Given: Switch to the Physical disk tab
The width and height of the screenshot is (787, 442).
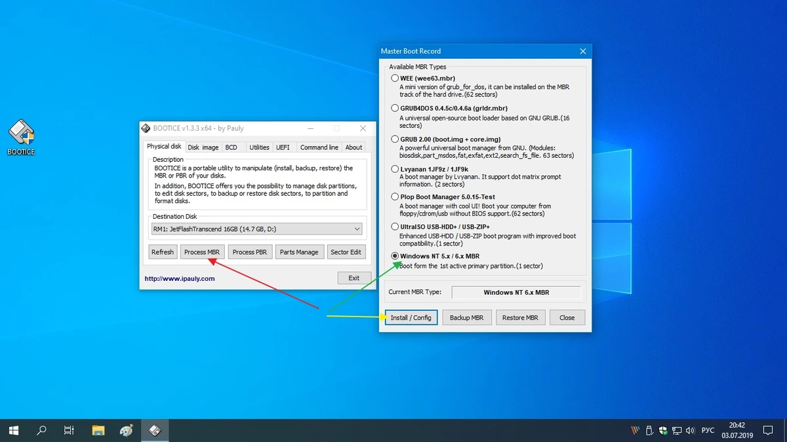Looking at the screenshot, I should point(164,147).
